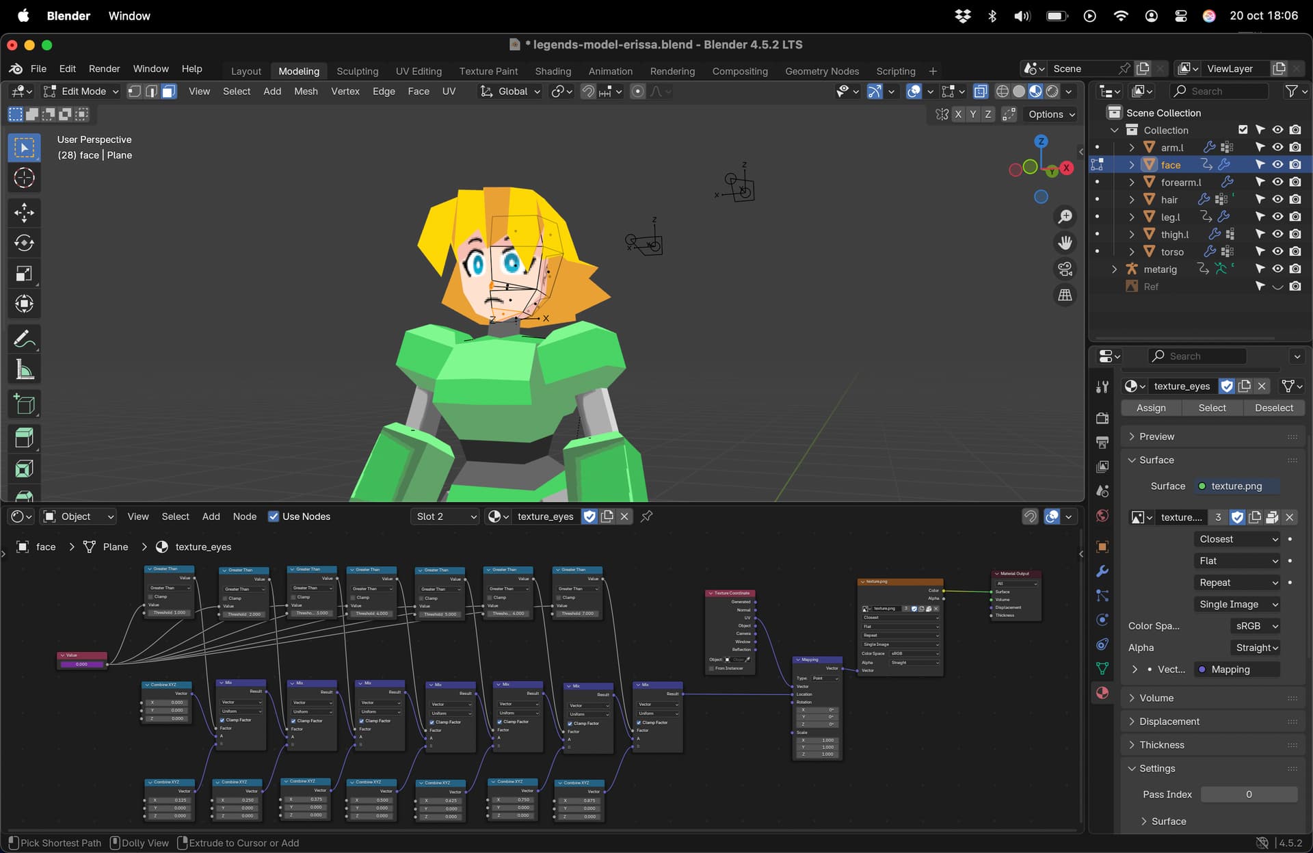Expand the metarig tree item
Image resolution: width=1313 pixels, height=853 pixels.
pyautogui.click(x=1114, y=269)
